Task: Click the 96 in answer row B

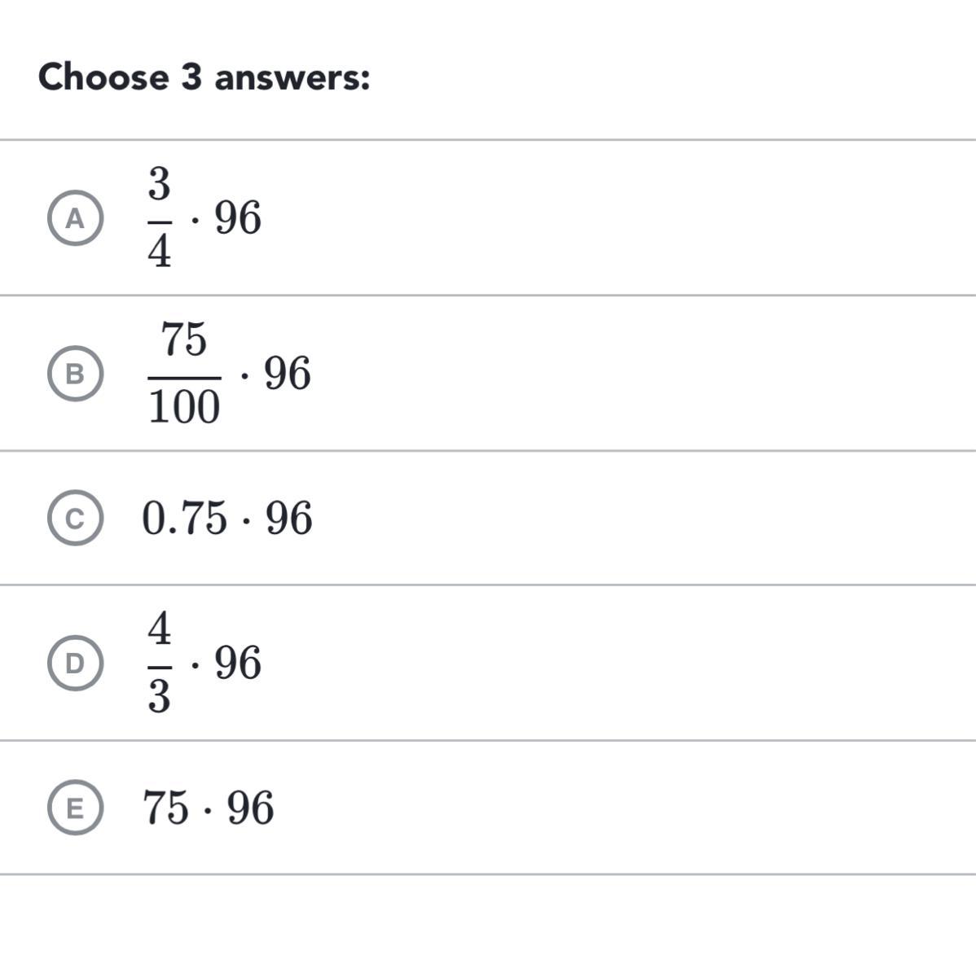Action: [x=288, y=374]
